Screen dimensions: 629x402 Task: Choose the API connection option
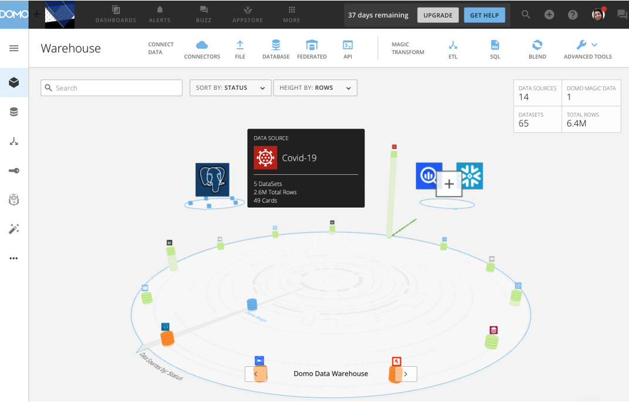coord(348,50)
